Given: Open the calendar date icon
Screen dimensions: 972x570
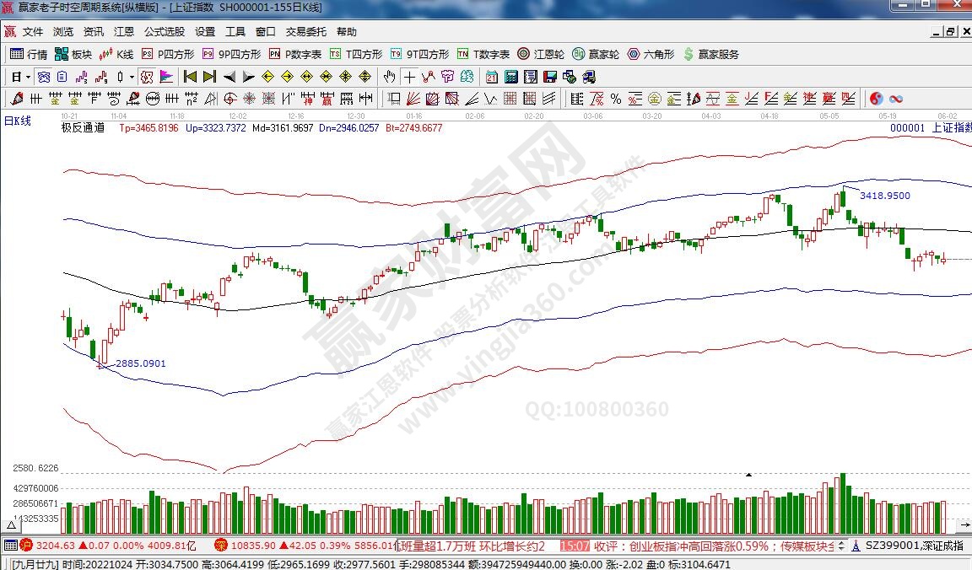Looking at the screenshot, I should tap(492, 77).
